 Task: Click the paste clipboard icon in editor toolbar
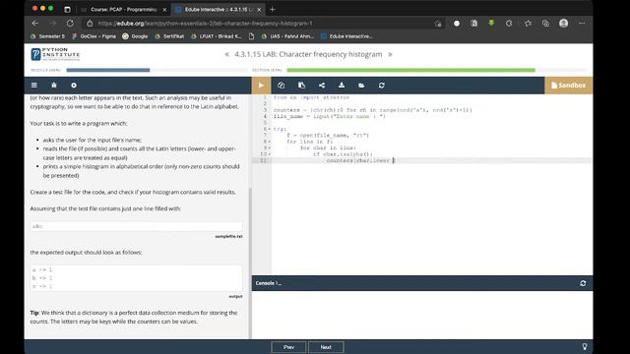(x=301, y=86)
